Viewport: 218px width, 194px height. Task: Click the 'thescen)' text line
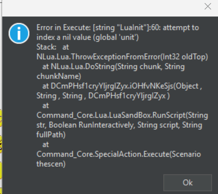51,164
